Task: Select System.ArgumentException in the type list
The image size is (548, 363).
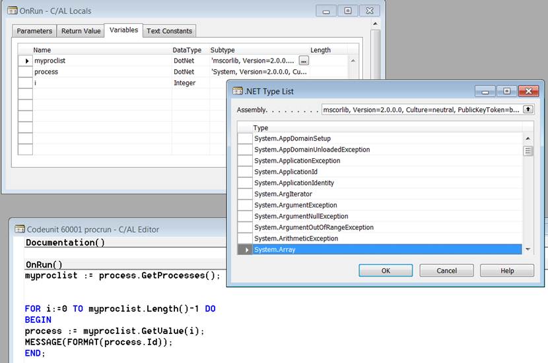Action: 295,206
